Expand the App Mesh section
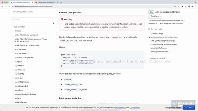 tap(19, 66)
